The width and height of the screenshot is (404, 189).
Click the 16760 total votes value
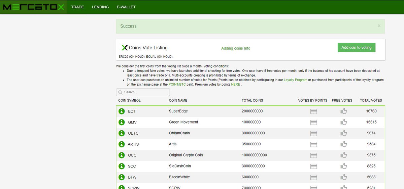371,111
